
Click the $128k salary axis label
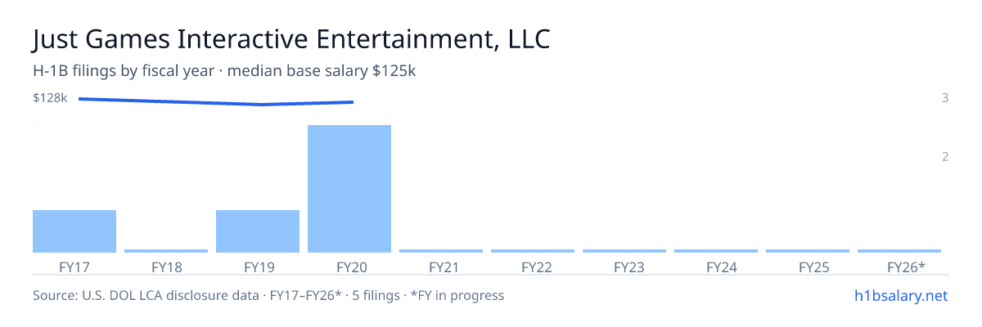pyautogui.click(x=50, y=98)
